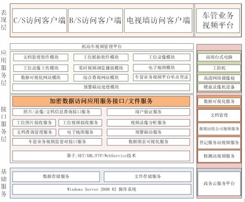245x202 pixels.
Task: Select the 电子地图服务 box
Action: tap(80, 132)
